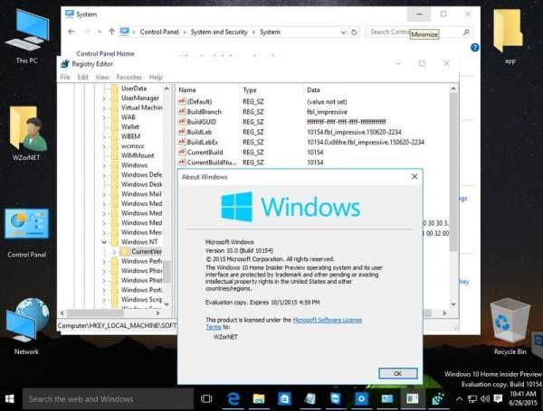Image resolution: width=543 pixels, height=411 pixels.
Task: Open Registry Editor Help menu
Action: [x=156, y=77]
